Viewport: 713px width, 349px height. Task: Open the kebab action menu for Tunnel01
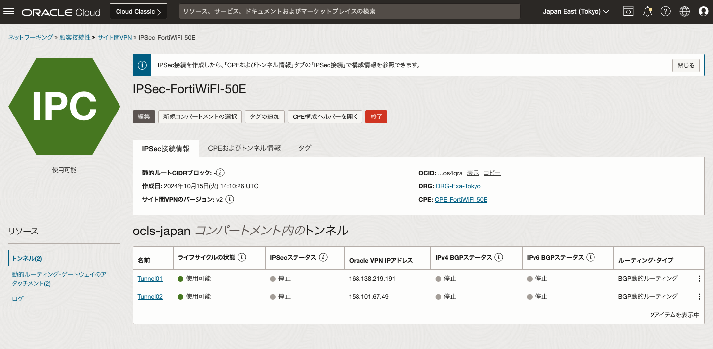[699, 278]
